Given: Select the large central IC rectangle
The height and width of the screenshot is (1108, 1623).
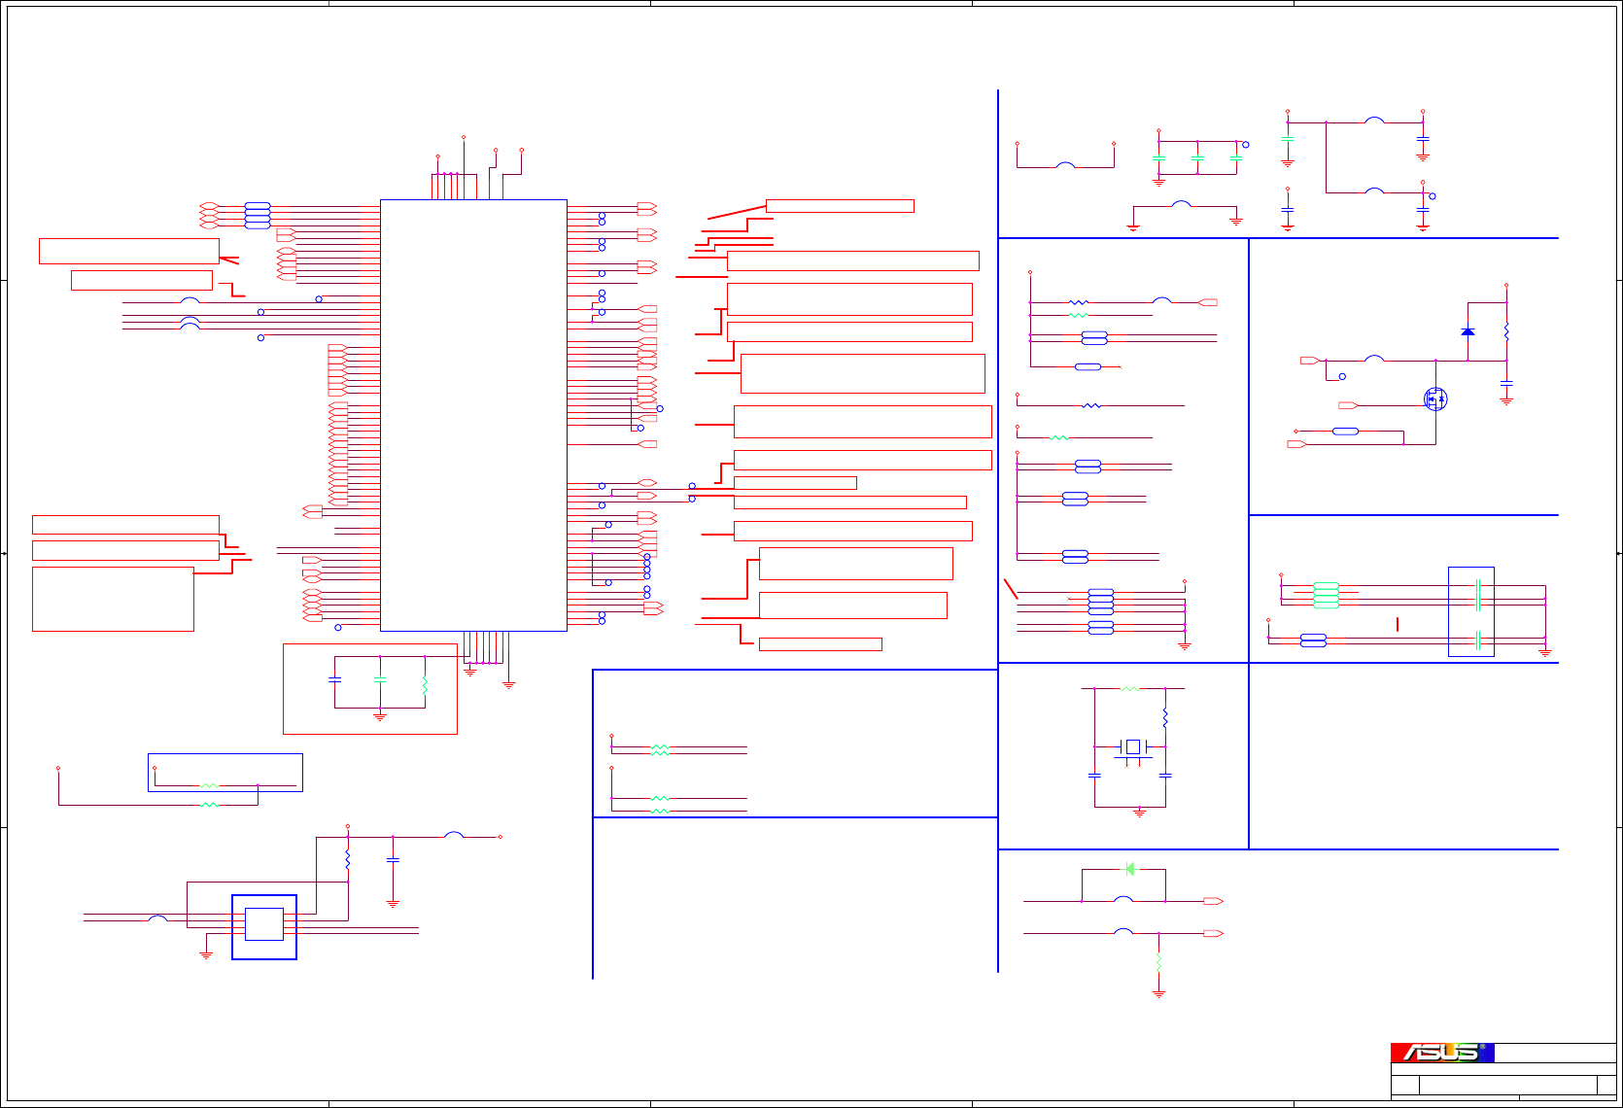Looking at the screenshot, I should 473,416.
